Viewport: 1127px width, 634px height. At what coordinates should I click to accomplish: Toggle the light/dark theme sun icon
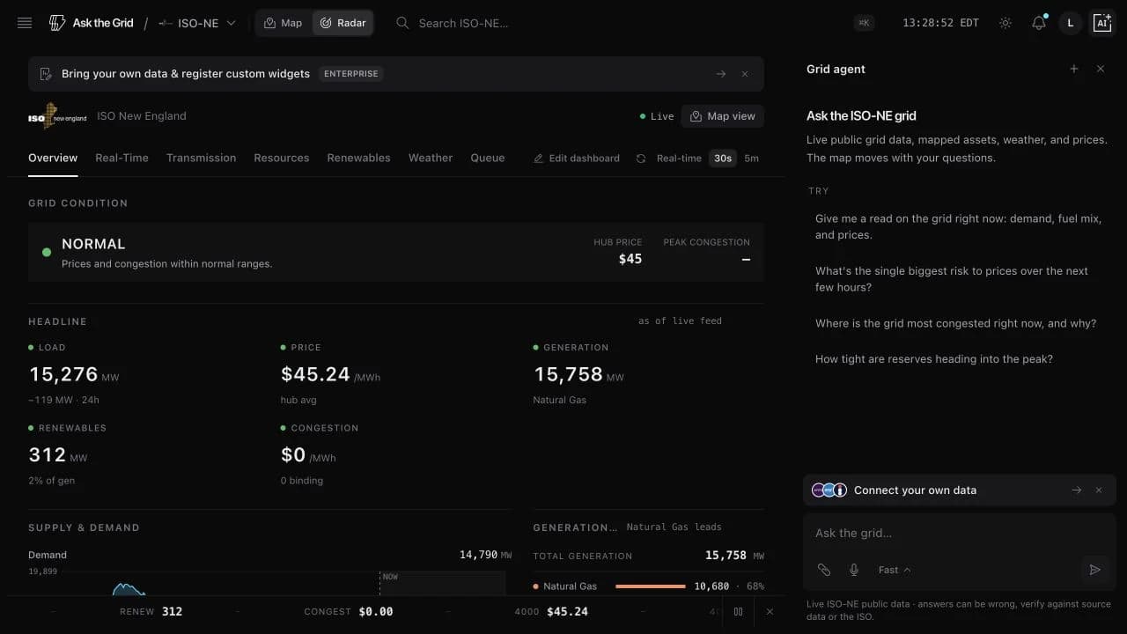click(1005, 23)
